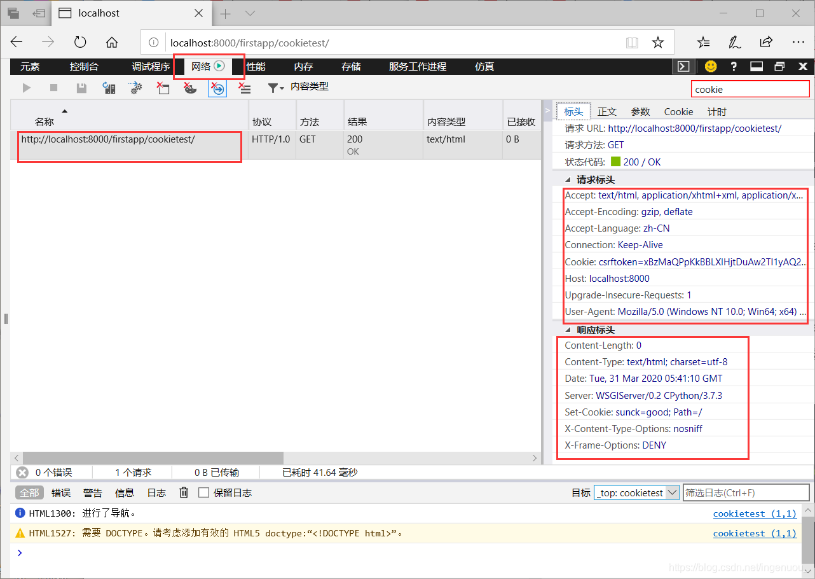Clear cache with the red-X window icon
Screen dimensions: 815x579
[163, 88]
